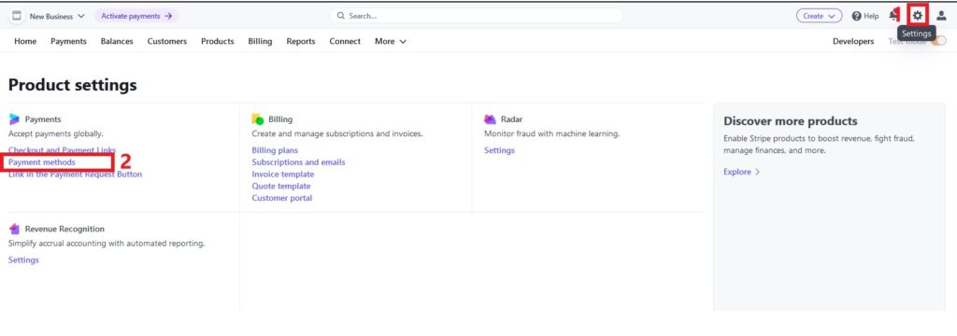Open the Products tab
Screen dimensions: 957x336
[x=217, y=41]
